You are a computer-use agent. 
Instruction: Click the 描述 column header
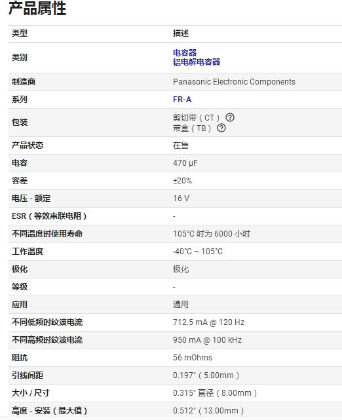181,33
